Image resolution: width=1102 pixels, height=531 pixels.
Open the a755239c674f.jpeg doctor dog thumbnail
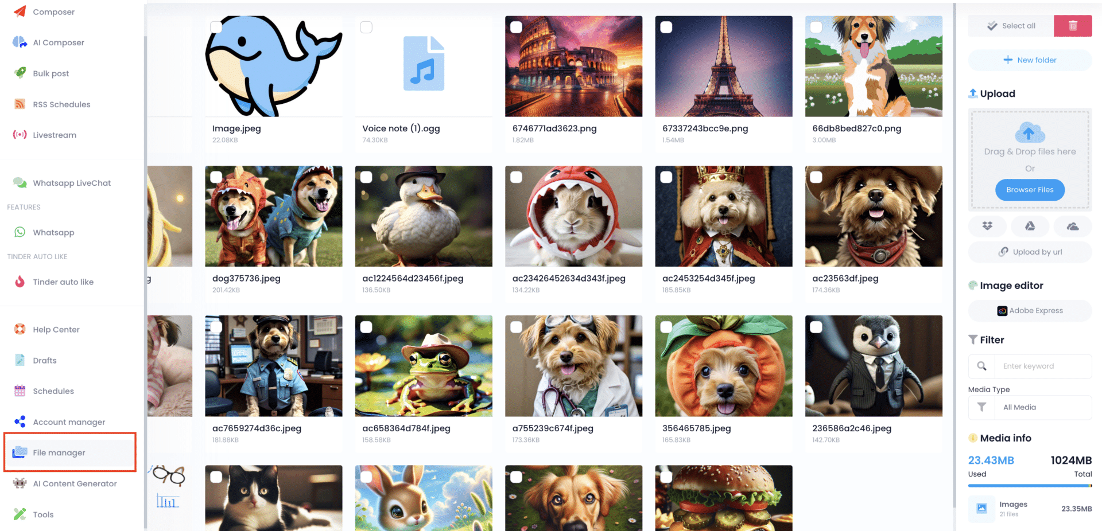pos(573,366)
